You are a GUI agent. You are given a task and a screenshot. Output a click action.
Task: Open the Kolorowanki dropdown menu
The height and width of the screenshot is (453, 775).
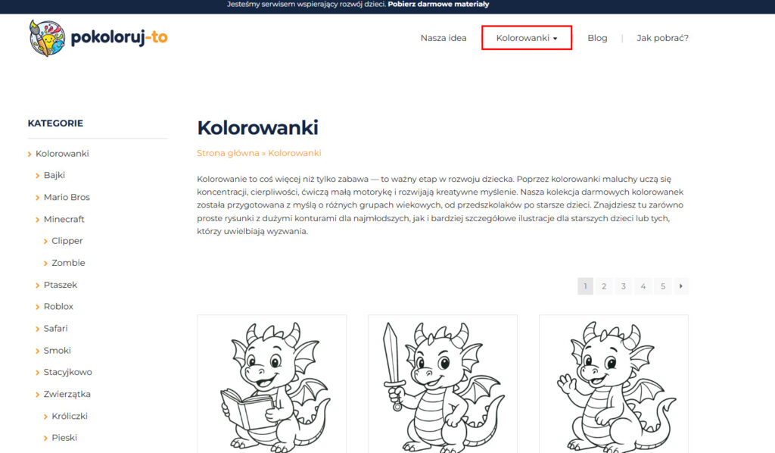tap(527, 38)
